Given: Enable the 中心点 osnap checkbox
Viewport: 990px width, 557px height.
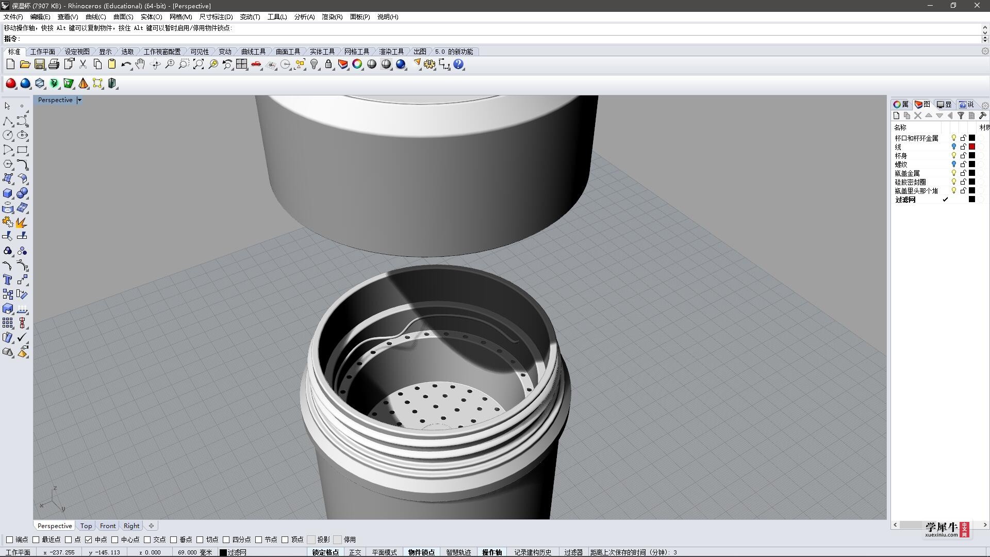Looking at the screenshot, I should [114, 539].
